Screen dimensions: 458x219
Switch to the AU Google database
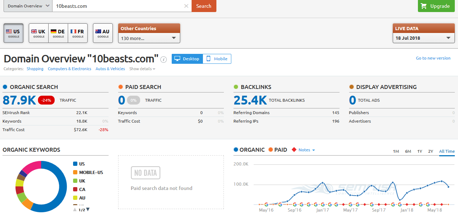pyautogui.click(x=103, y=33)
